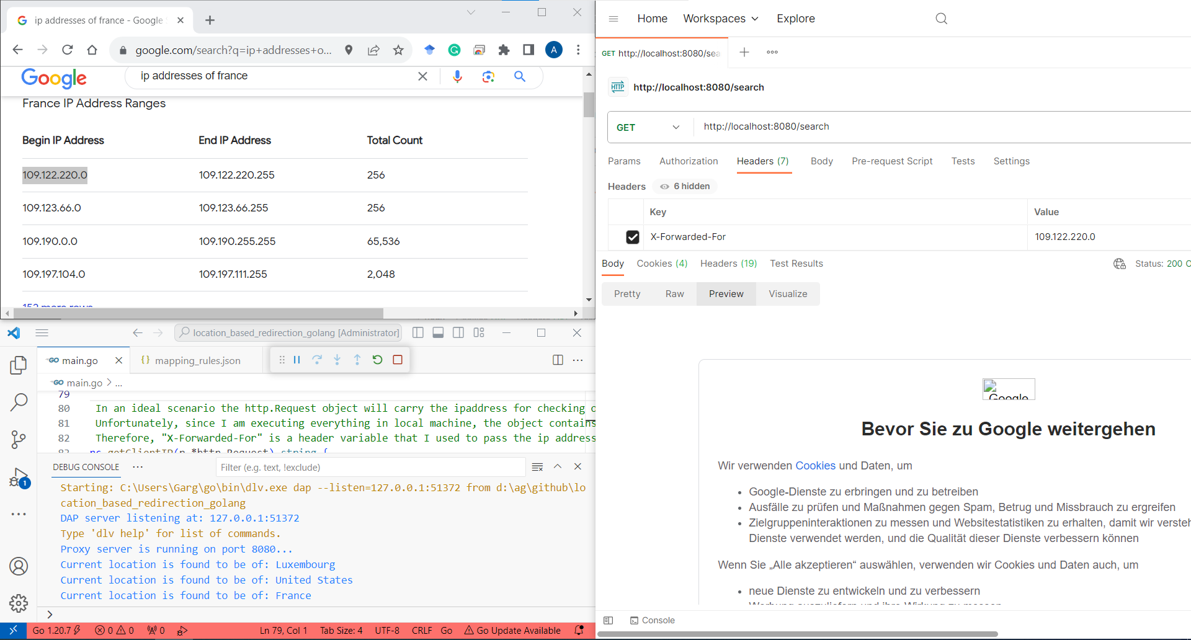1191x640 pixels.
Task: Show additional VS Code activity views
Action: click(19, 514)
